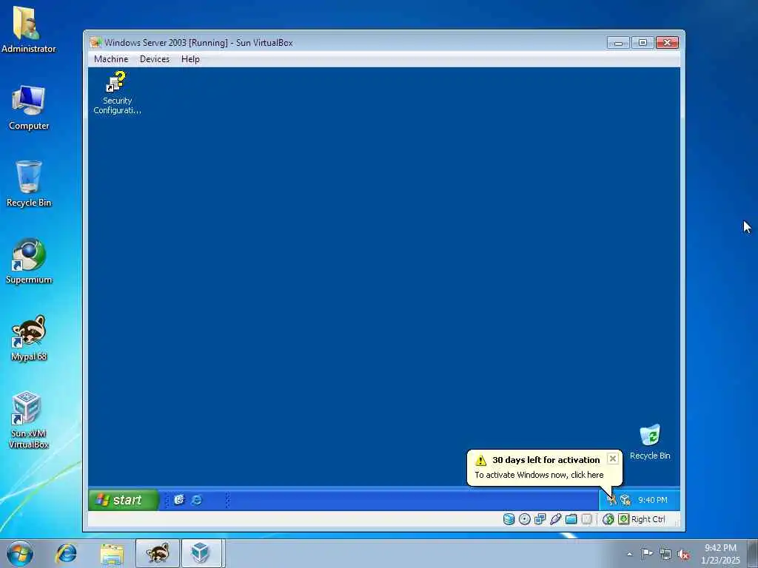
Task: Click activation balloon text to activate Windows
Action: (539, 475)
